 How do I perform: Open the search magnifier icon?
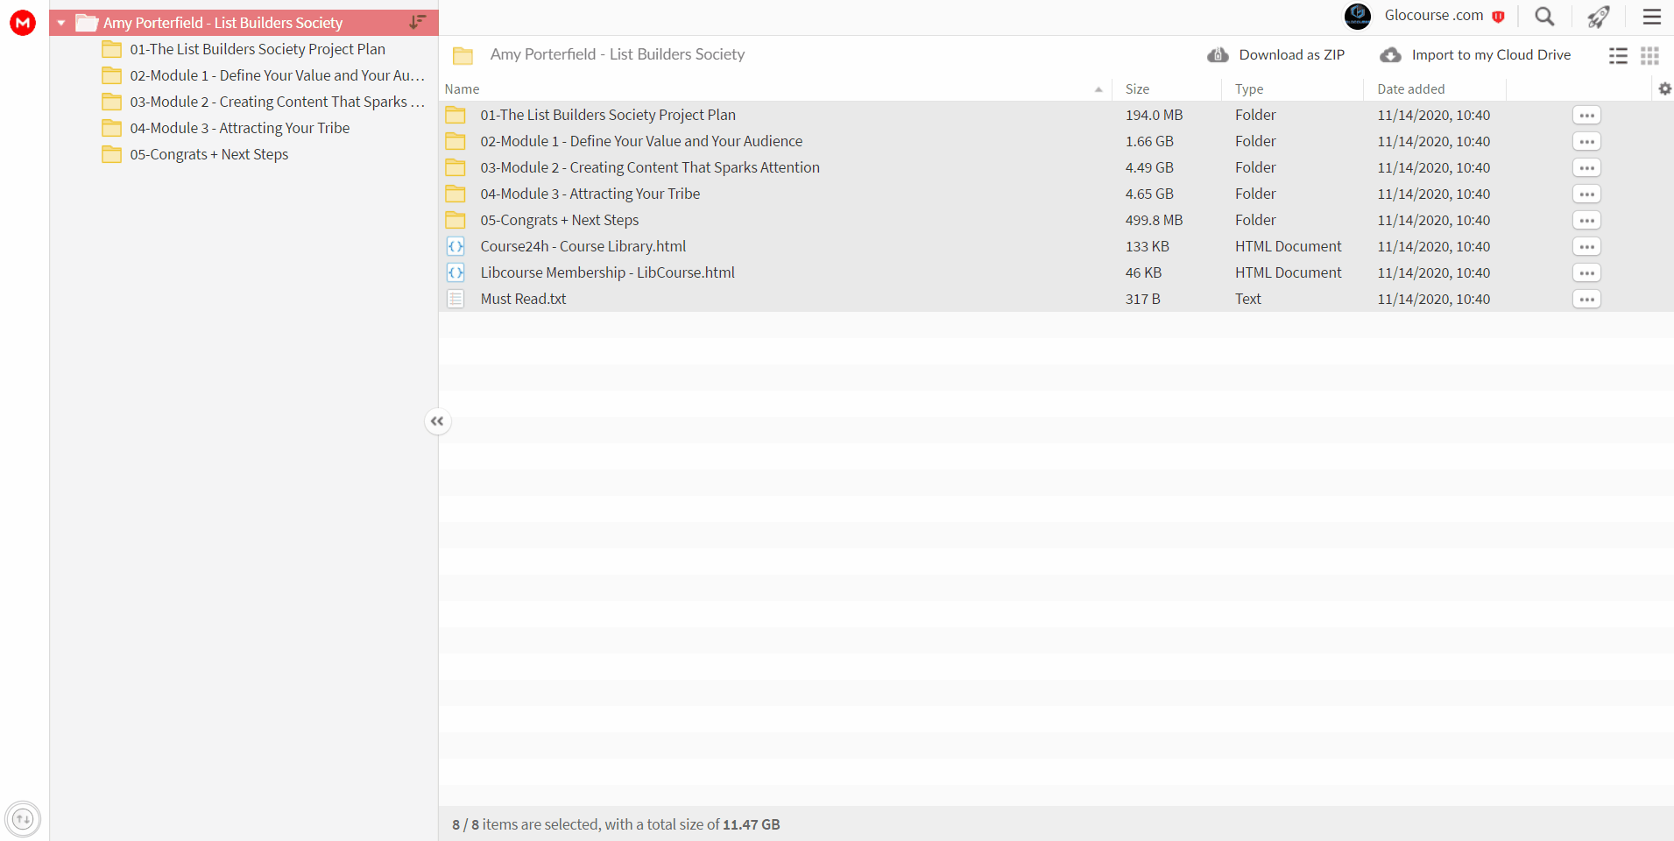click(1544, 17)
